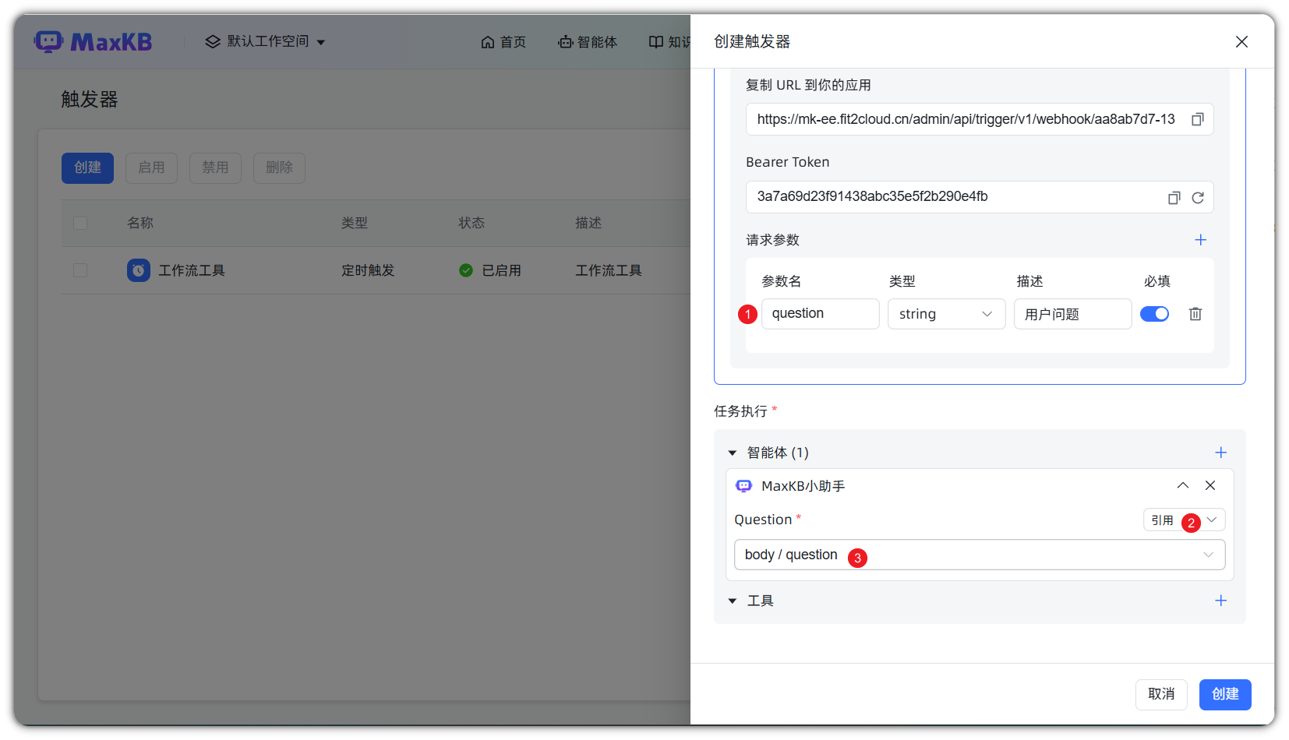Remove the MaxKB小助手 agent
Image resolution: width=1289 pixels, height=740 pixels.
(1210, 485)
